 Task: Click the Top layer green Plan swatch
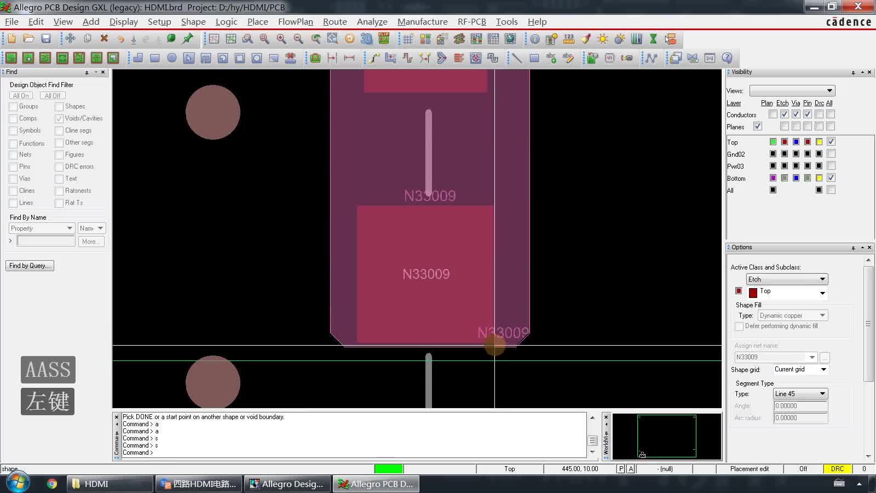tap(773, 142)
